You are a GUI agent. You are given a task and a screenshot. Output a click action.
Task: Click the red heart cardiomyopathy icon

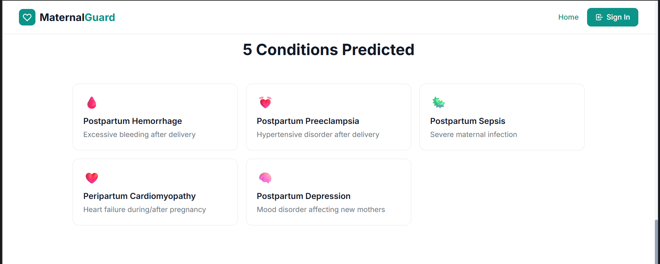[92, 178]
